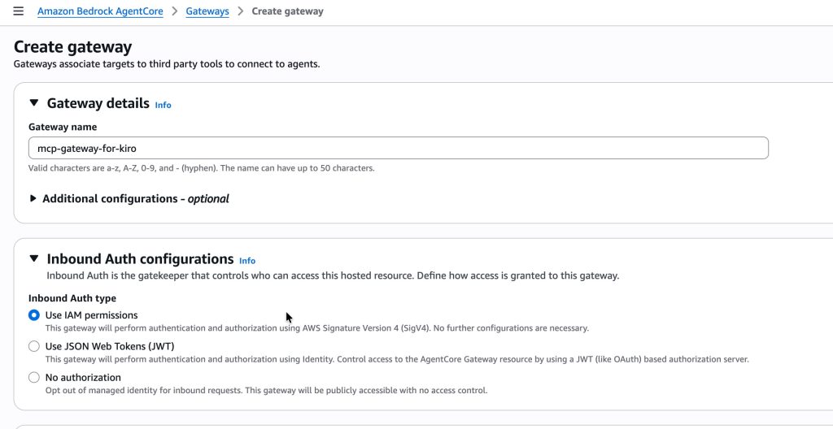Collapse Gateway details using its triangle
The height and width of the screenshot is (429, 833).
tap(34, 103)
